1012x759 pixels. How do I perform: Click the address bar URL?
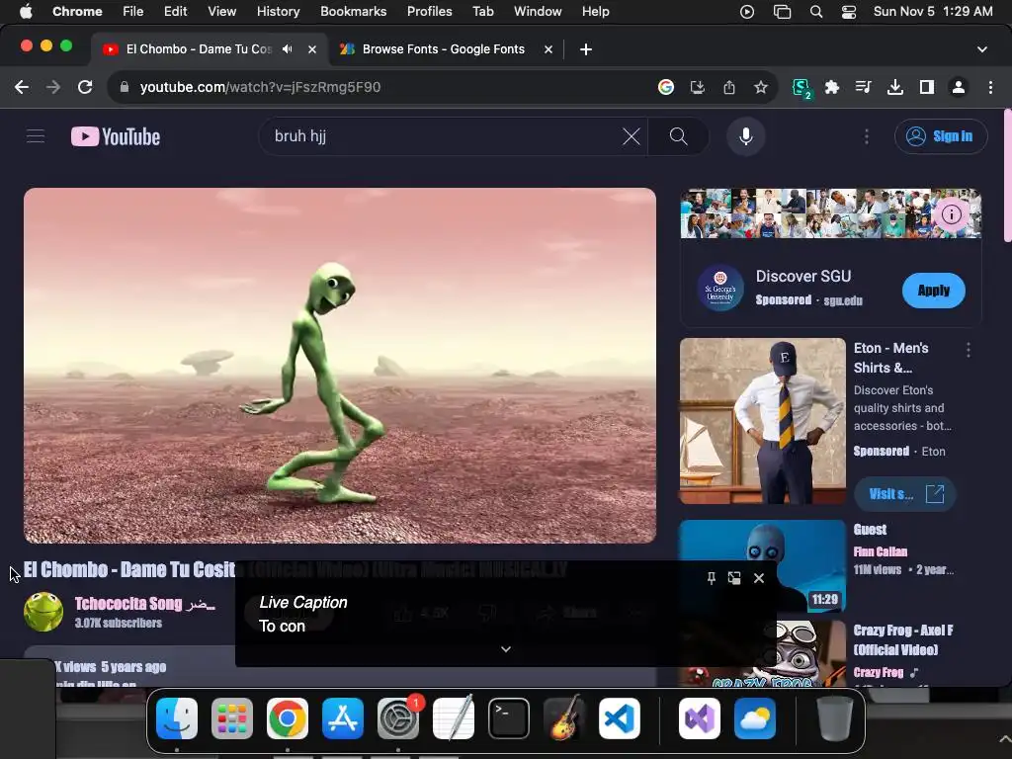pos(260,87)
